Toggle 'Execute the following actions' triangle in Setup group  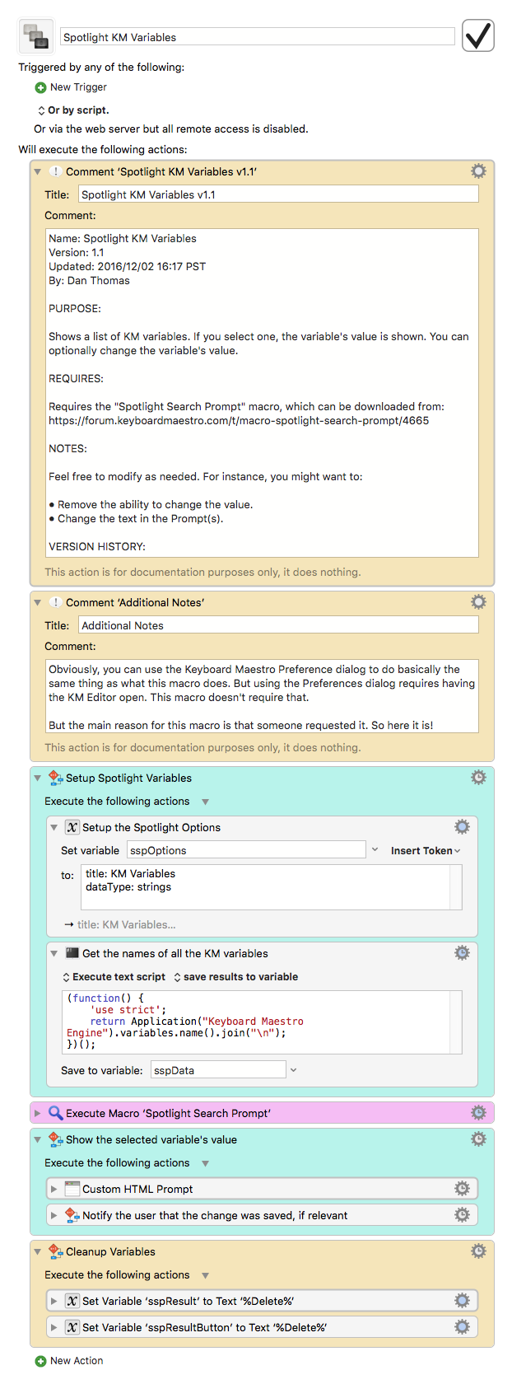pos(206,802)
